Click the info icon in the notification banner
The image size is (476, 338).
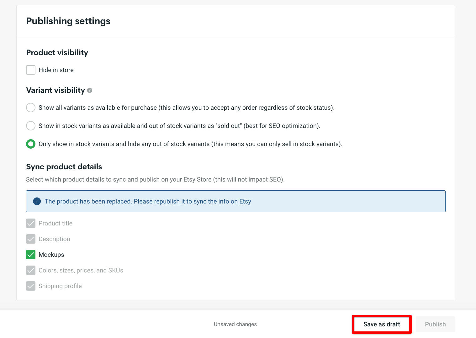click(37, 201)
